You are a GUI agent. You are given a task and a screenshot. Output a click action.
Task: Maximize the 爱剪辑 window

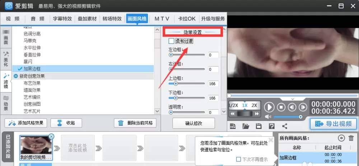[341, 6]
